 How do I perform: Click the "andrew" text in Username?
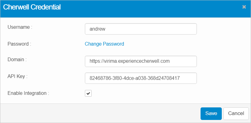[x=97, y=29]
